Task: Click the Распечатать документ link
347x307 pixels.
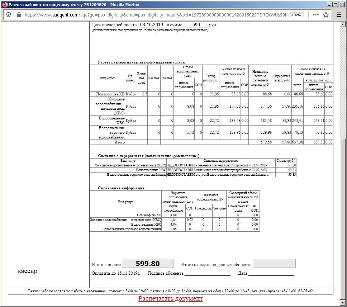Action: (170, 298)
